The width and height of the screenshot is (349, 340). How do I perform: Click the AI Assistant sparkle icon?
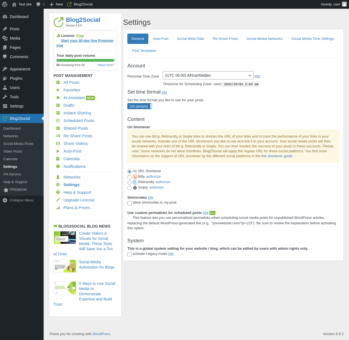[x=58, y=98]
